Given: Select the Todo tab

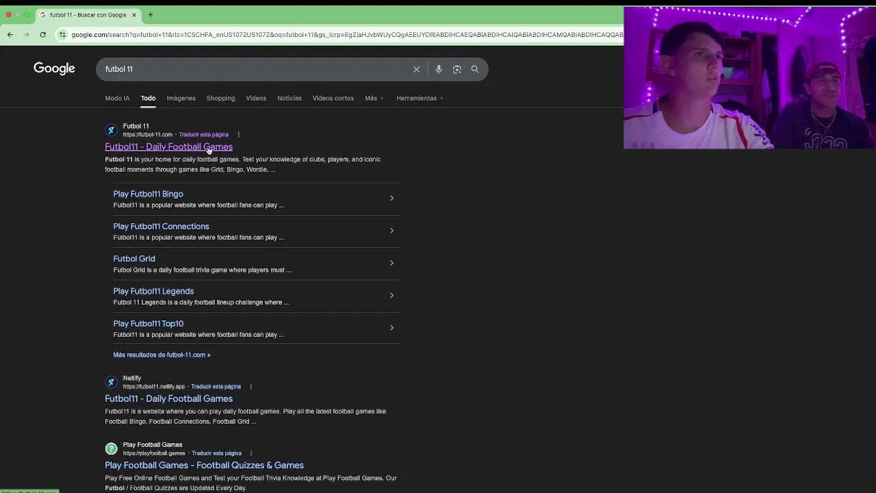Looking at the screenshot, I should [148, 98].
